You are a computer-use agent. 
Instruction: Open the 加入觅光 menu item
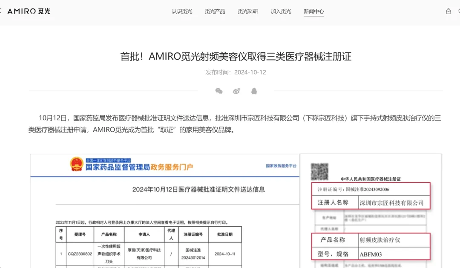pos(281,12)
